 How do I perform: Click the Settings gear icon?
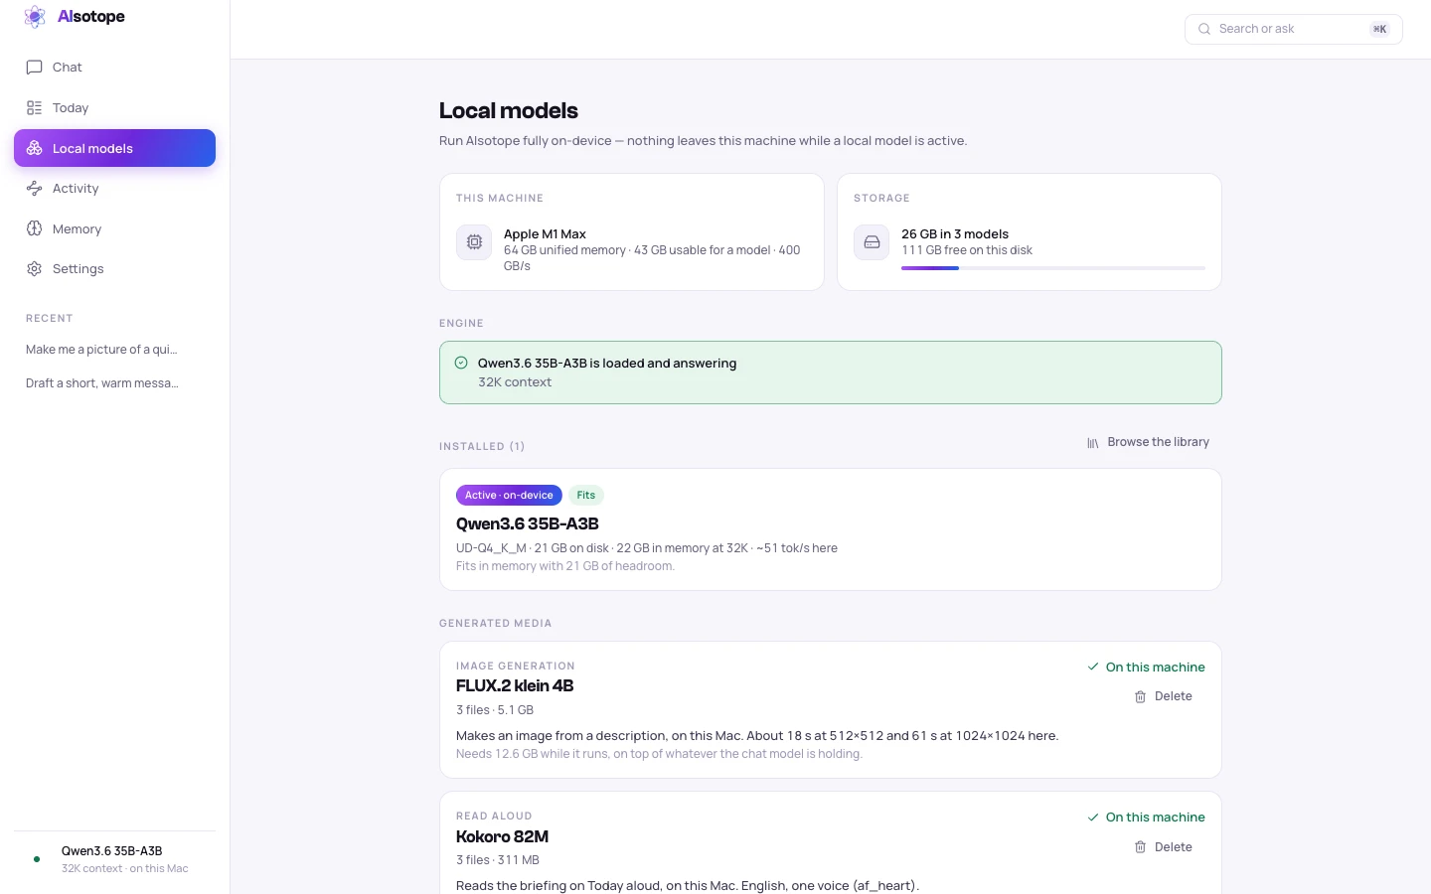click(34, 269)
